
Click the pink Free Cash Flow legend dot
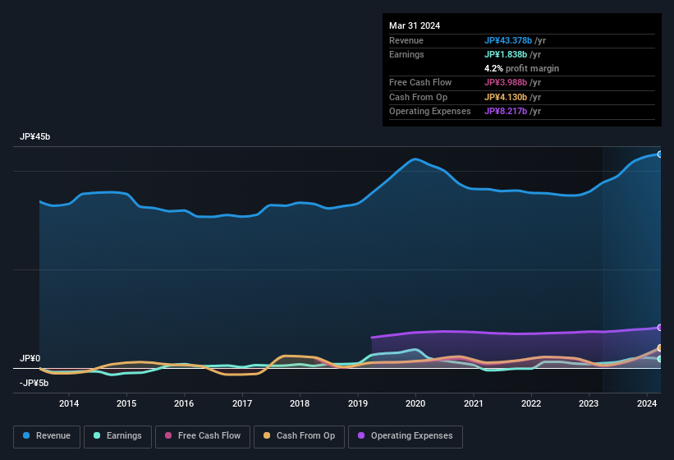(x=169, y=436)
